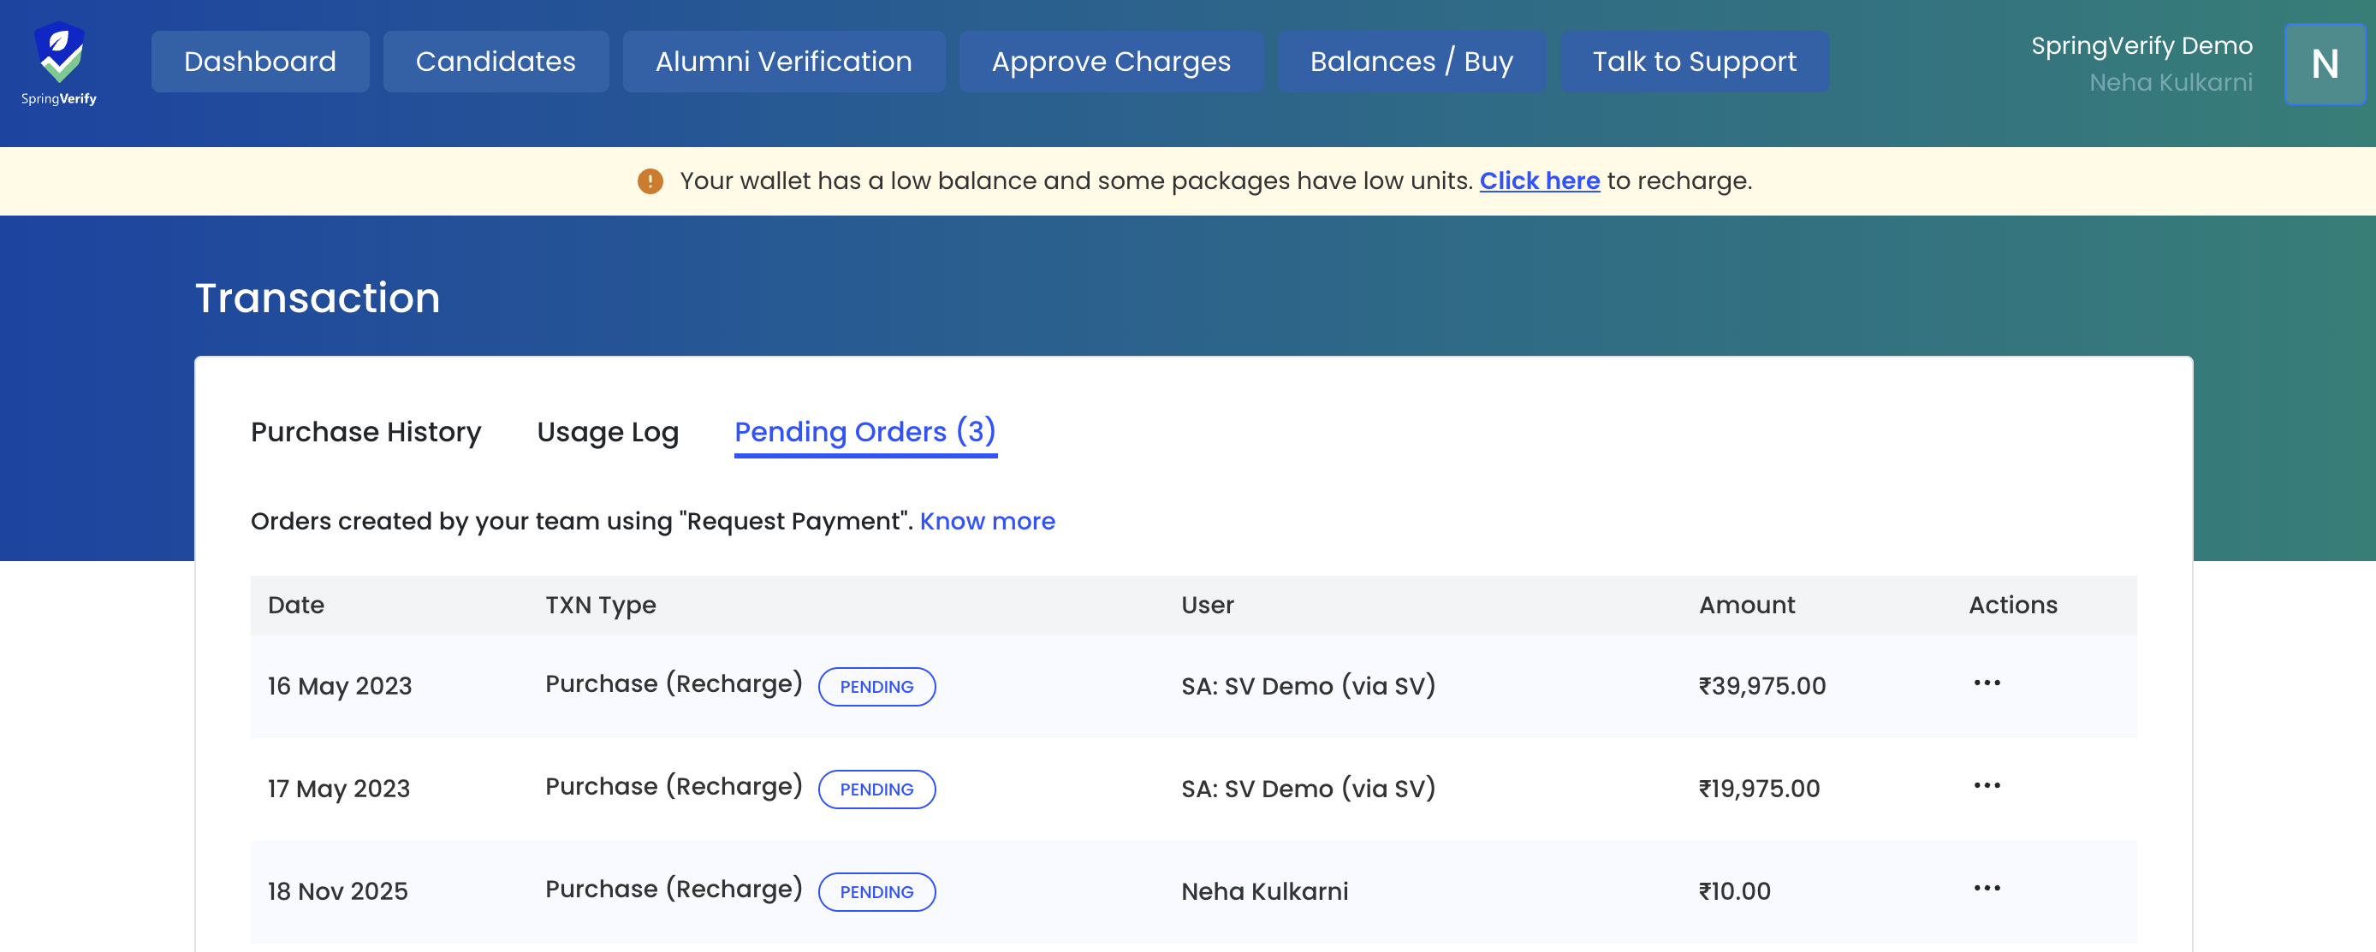Click Talk to Support button
Image resolution: width=2376 pixels, height=952 pixels.
(1694, 62)
